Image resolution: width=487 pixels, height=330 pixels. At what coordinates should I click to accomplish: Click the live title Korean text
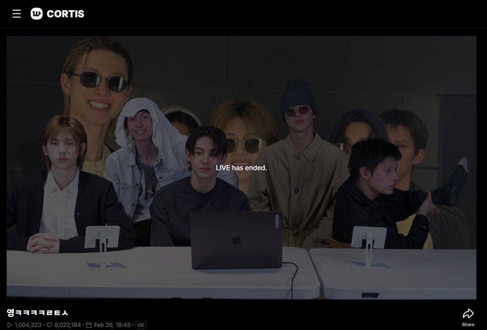pos(37,313)
